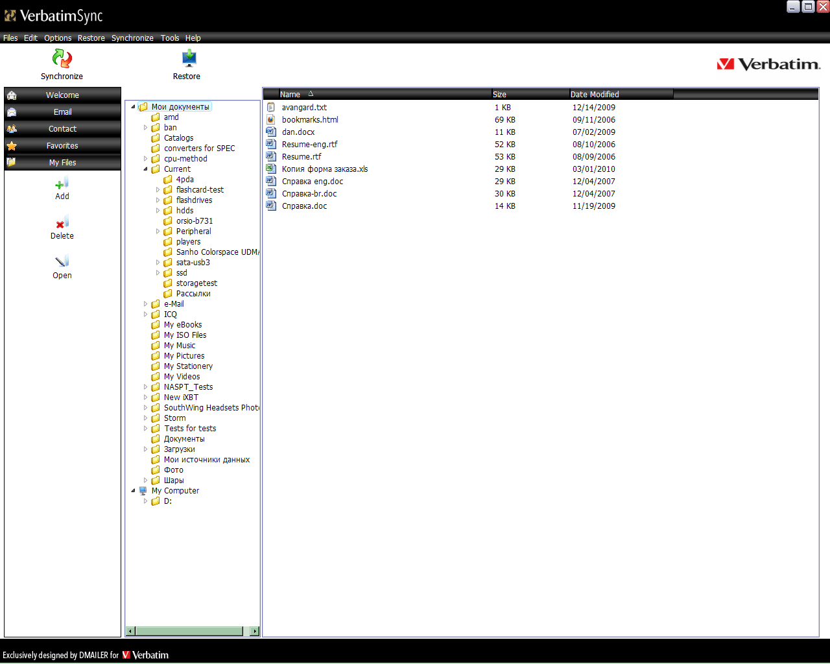Click the folder icon of storagetest
830x664 pixels.
[x=168, y=283]
